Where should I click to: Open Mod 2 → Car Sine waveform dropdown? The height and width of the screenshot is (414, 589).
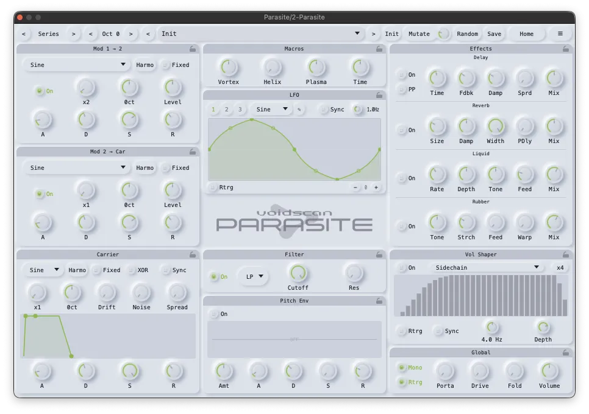[77, 167]
